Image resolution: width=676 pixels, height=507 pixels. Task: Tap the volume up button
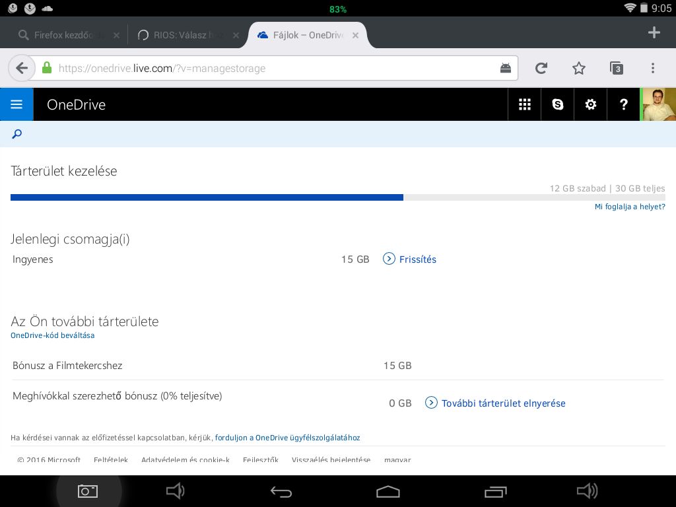587,491
